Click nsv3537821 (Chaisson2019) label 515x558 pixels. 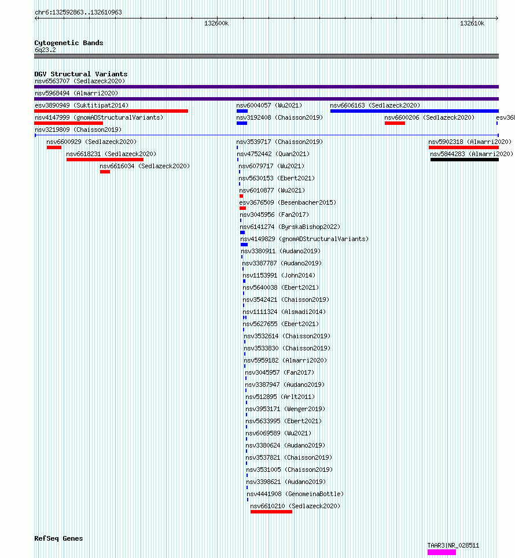click(289, 457)
